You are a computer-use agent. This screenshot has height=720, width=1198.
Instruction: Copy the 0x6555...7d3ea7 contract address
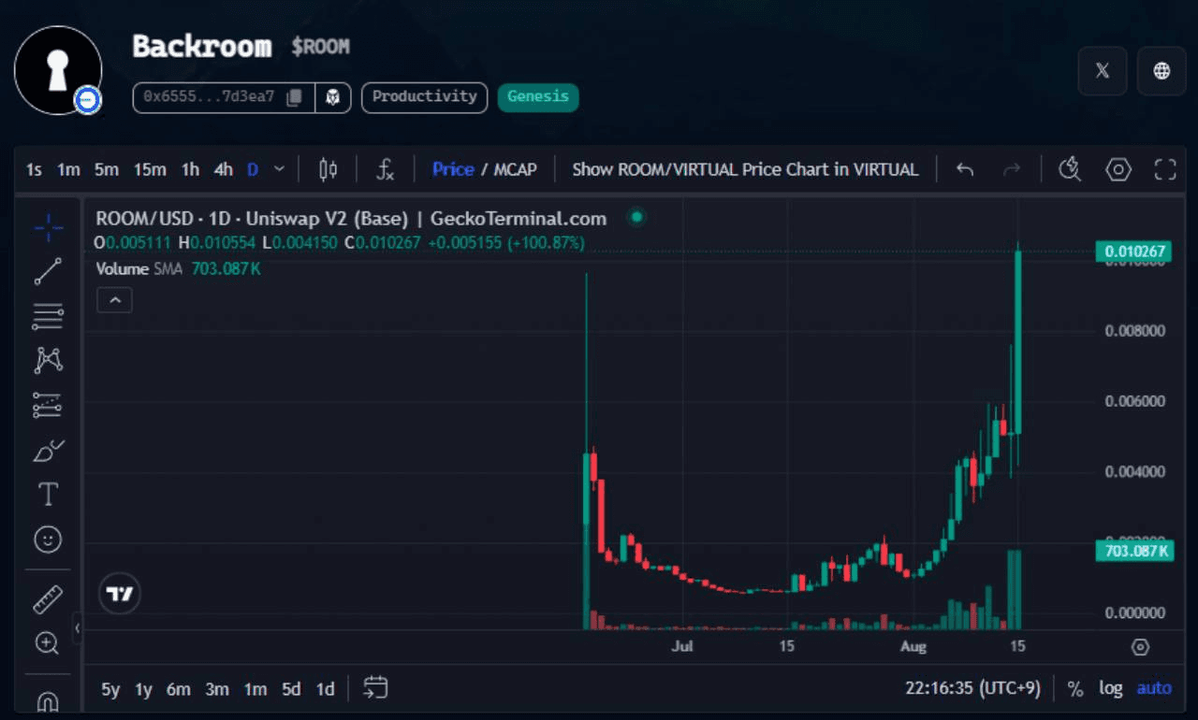coord(294,96)
